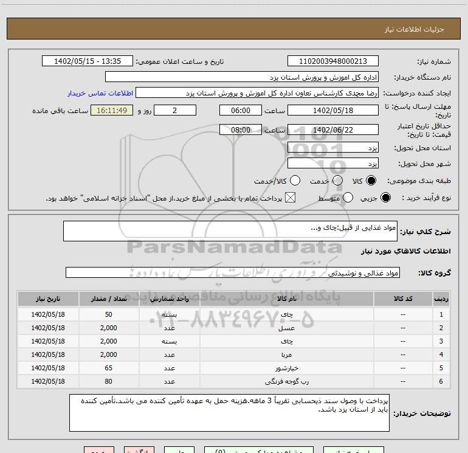Image resolution: width=468 pixels, height=453 pixels.
Task: Click the request creator field رضا مجدی
Action: (x=257, y=93)
